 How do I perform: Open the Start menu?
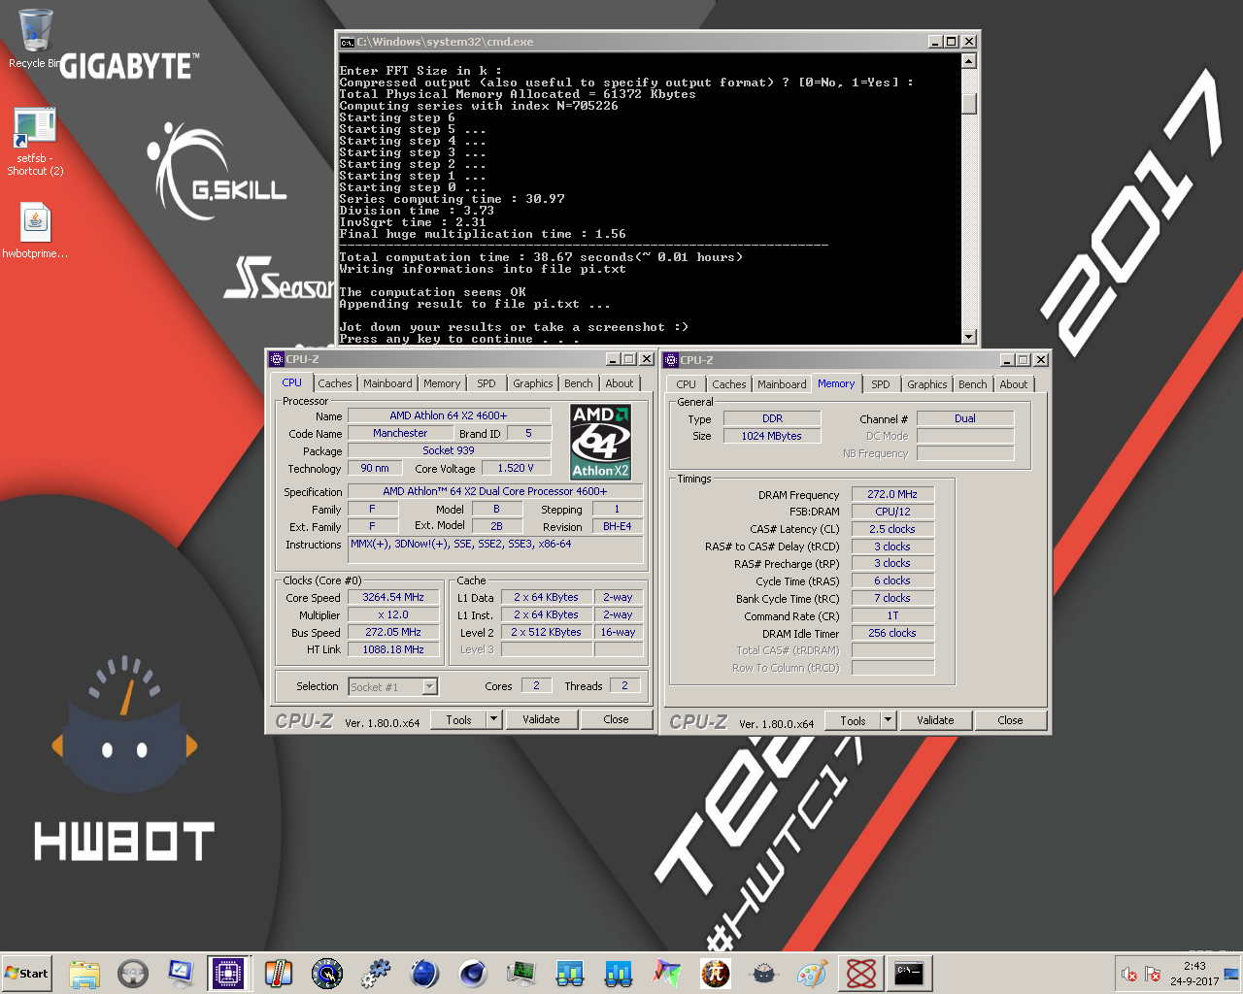coord(26,973)
